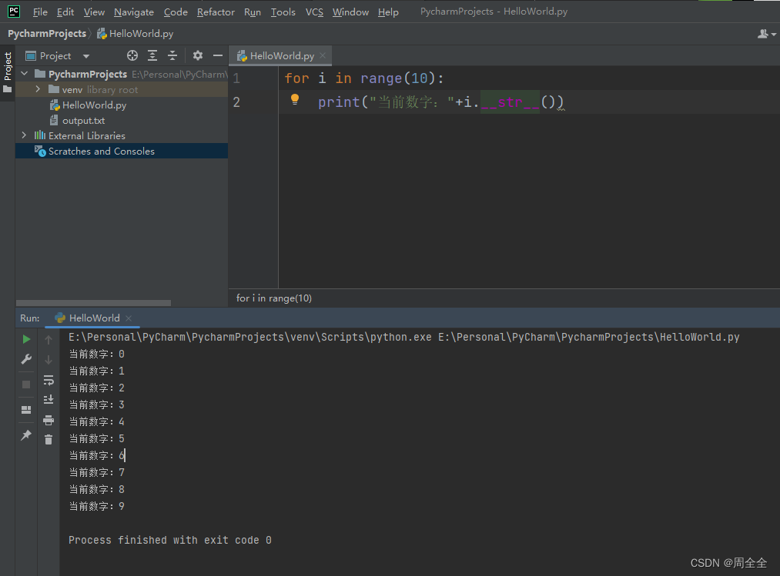The width and height of the screenshot is (780, 576).
Task: Click HelloWorld.py breadcrumb in navigation bar
Action: coord(136,33)
